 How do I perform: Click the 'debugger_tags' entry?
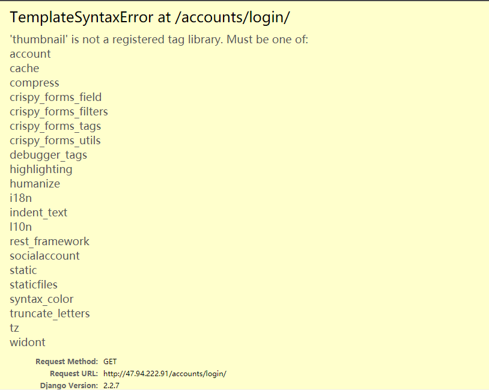48,155
